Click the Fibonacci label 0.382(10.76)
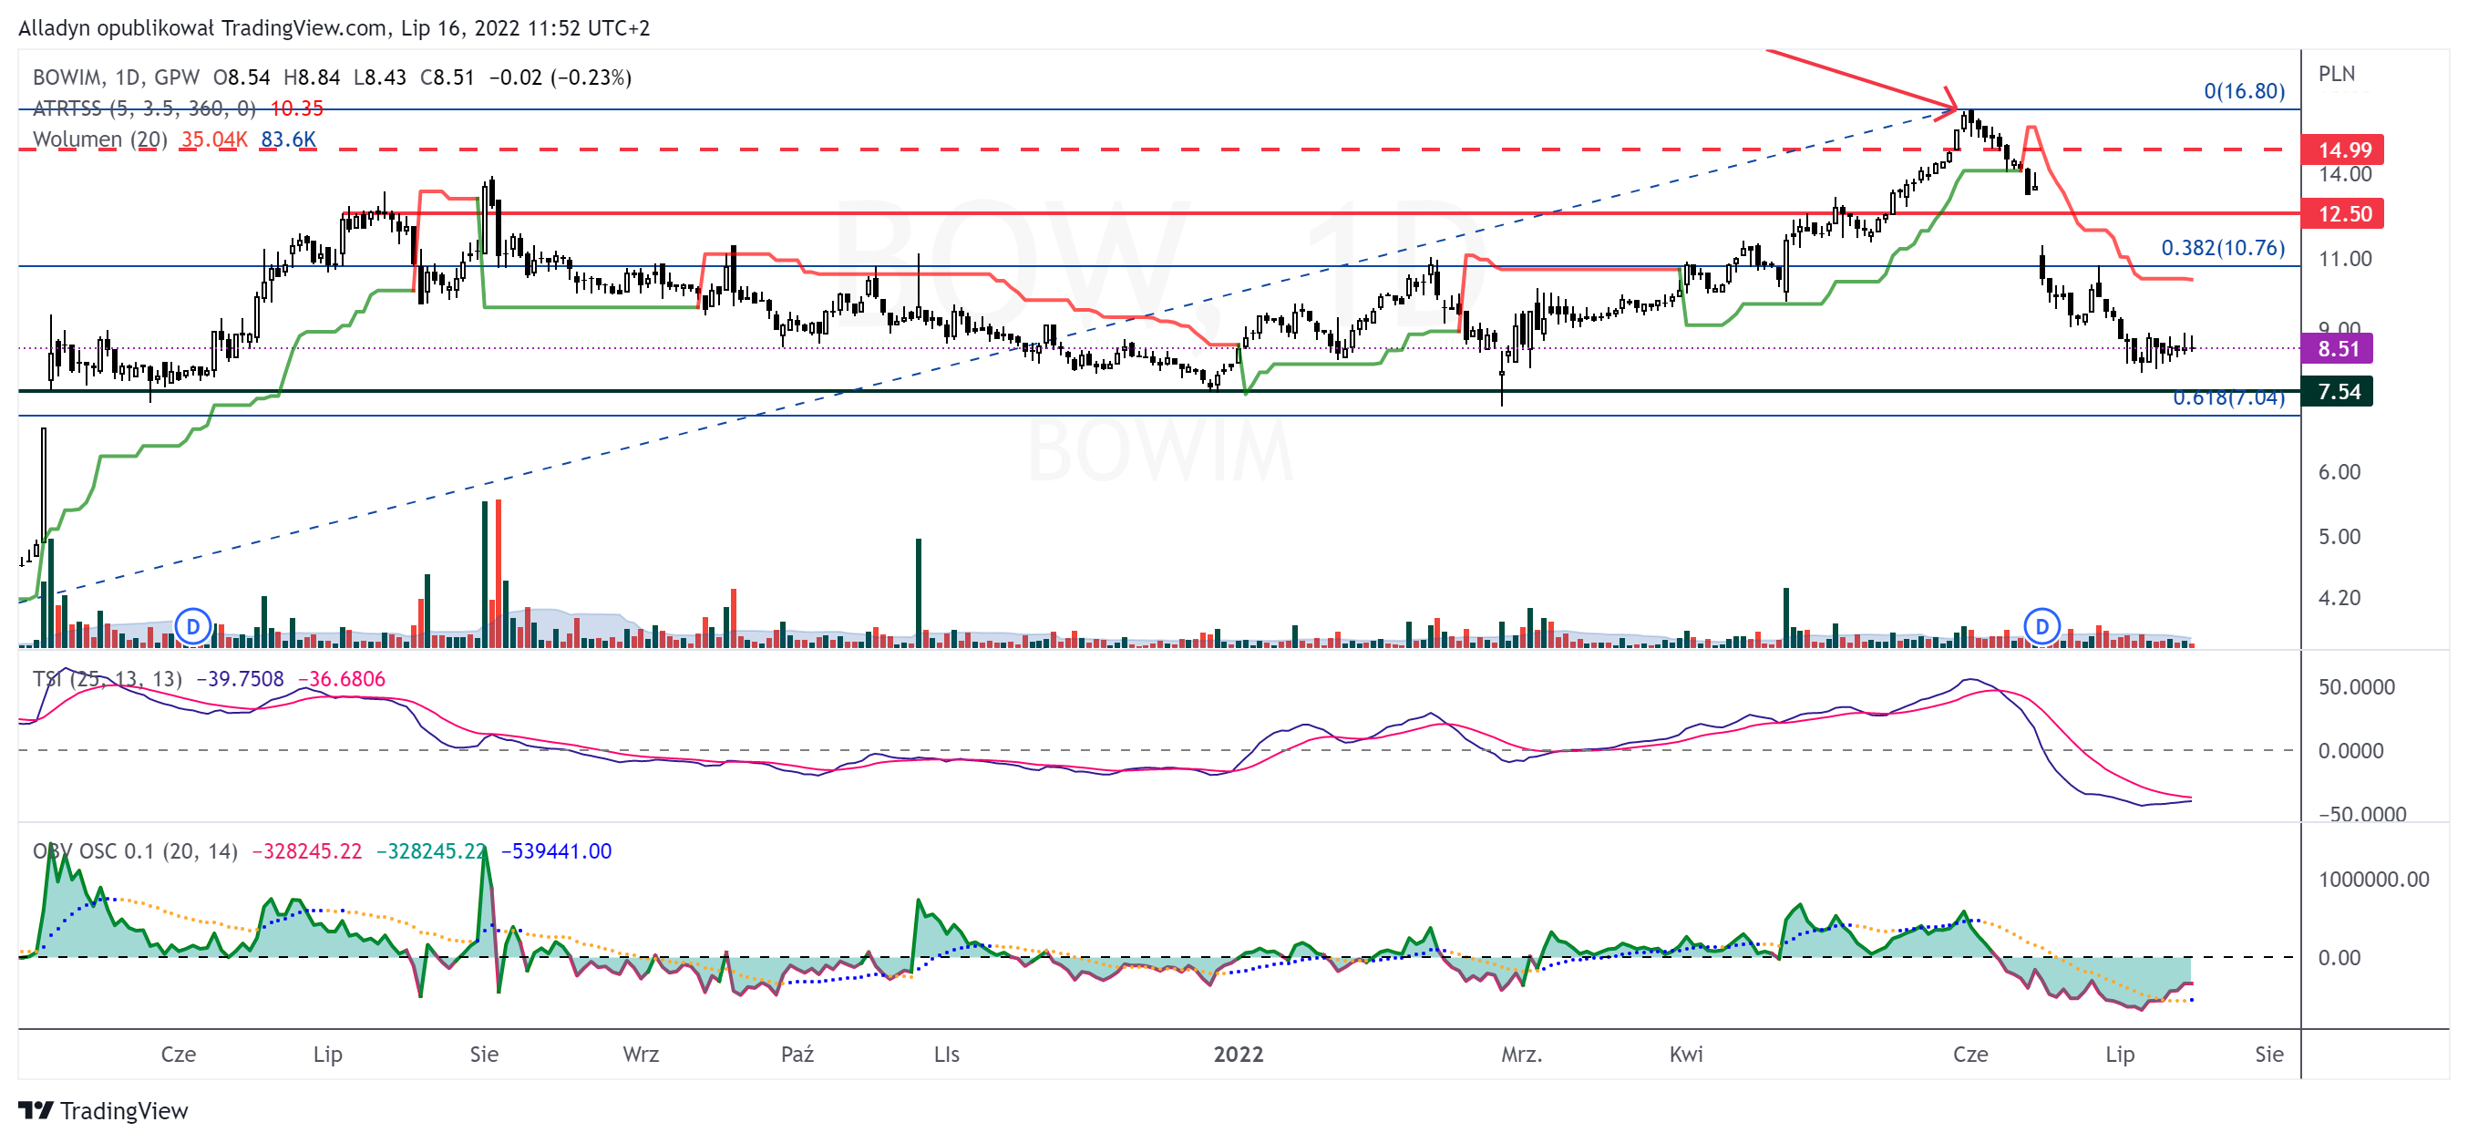The image size is (2468, 1143). pos(2223,247)
